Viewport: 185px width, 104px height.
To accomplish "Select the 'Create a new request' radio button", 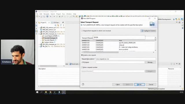I will [x=82, y=55].
